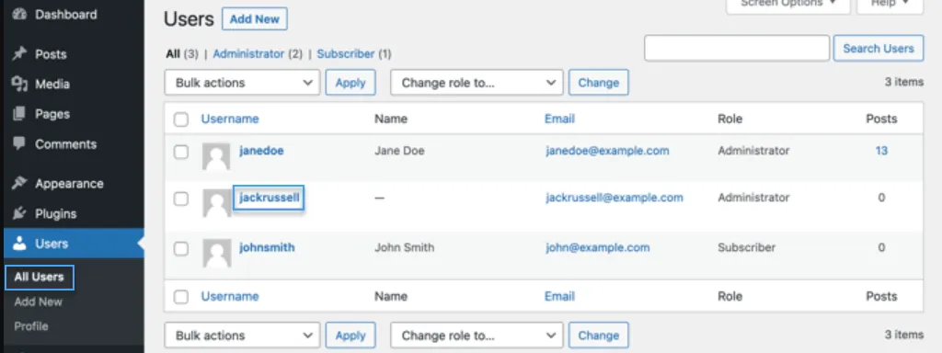Filter by Administrator role link

point(248,54)
